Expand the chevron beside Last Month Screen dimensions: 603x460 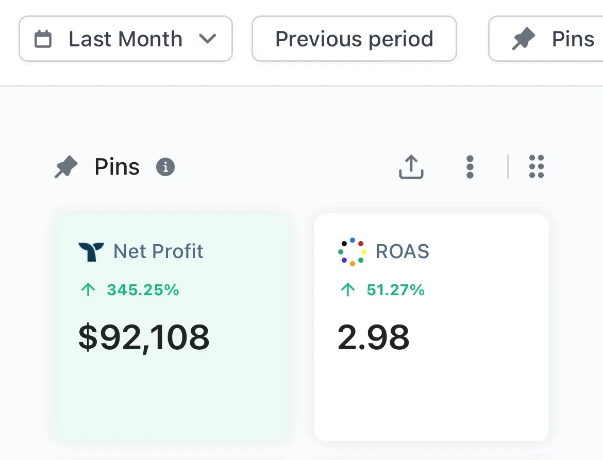tap(207, 39)
